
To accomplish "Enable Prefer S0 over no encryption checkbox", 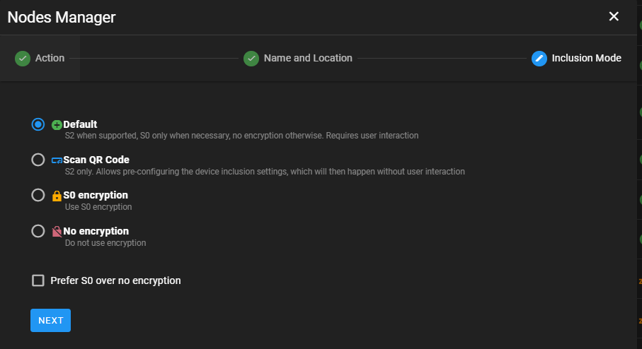I will click(38, 280).
